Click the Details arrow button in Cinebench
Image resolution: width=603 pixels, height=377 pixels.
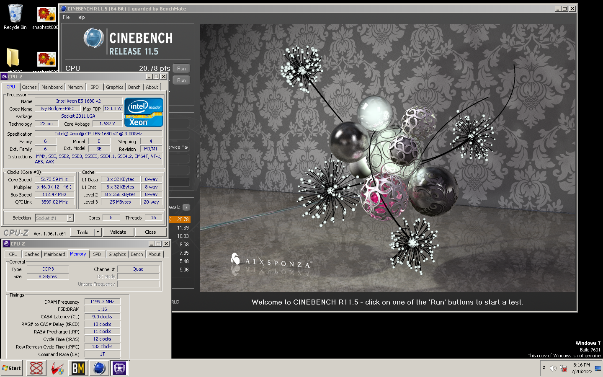pos(186,207)
